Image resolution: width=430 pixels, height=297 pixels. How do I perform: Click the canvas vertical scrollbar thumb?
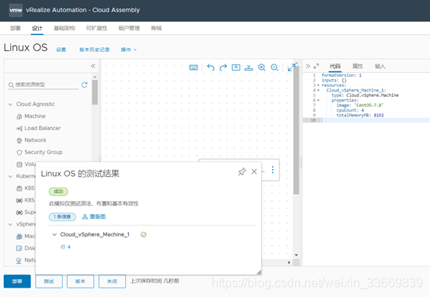coord(296,130)
